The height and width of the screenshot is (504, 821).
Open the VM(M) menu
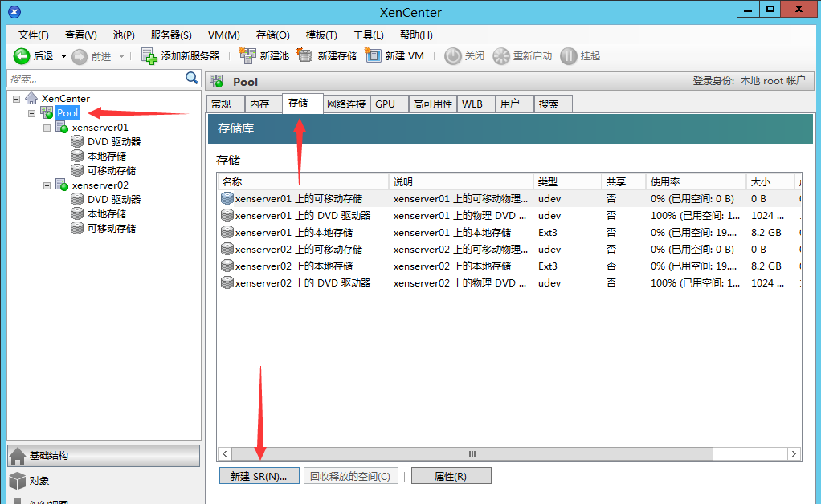(223, 35)
